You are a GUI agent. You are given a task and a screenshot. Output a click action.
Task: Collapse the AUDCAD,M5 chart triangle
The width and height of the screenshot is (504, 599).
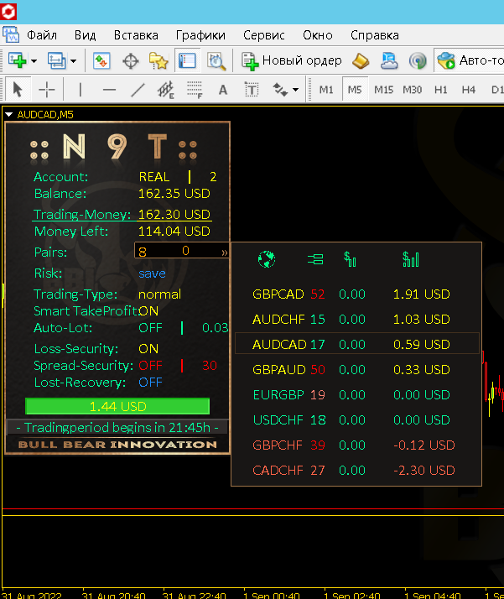click(x=8, y=114)
